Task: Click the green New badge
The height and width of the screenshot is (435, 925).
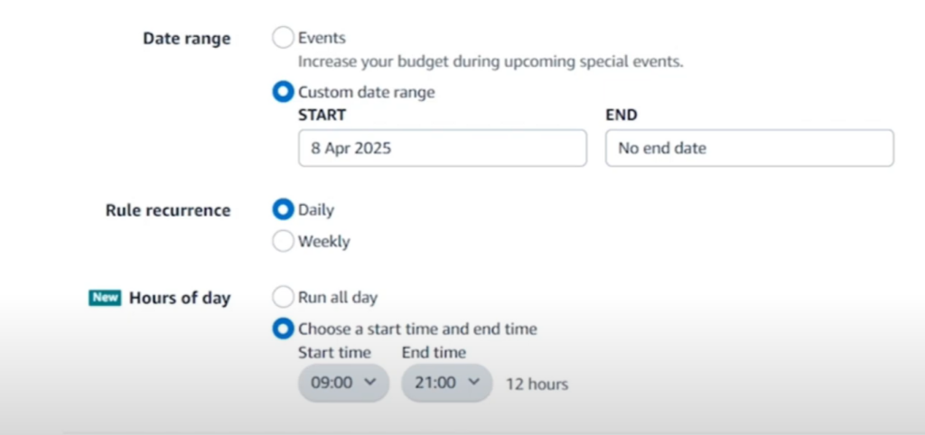Action: (105, 298)
